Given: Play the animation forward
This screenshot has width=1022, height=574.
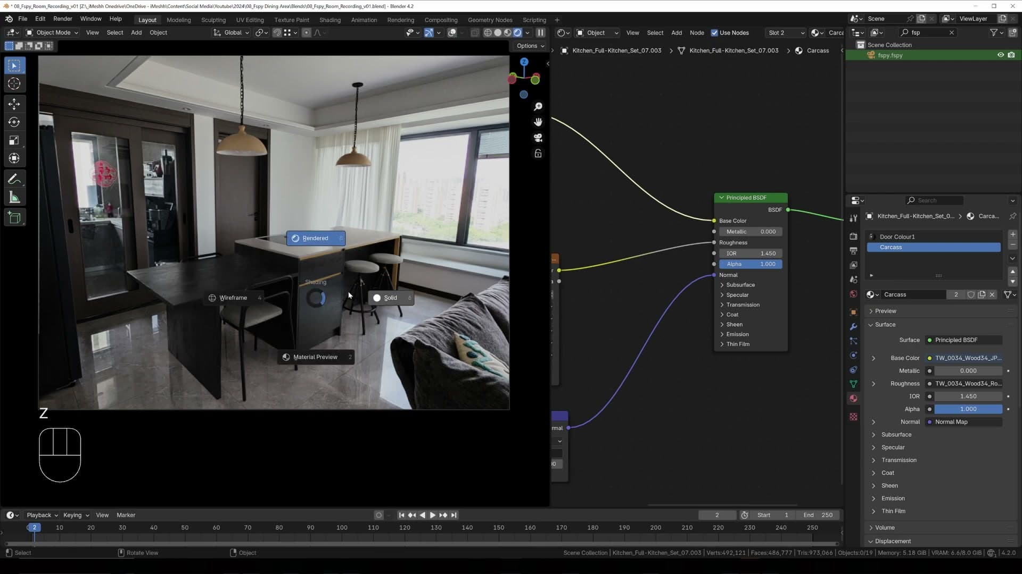Looking at the screenshot, I should point(433,515).
